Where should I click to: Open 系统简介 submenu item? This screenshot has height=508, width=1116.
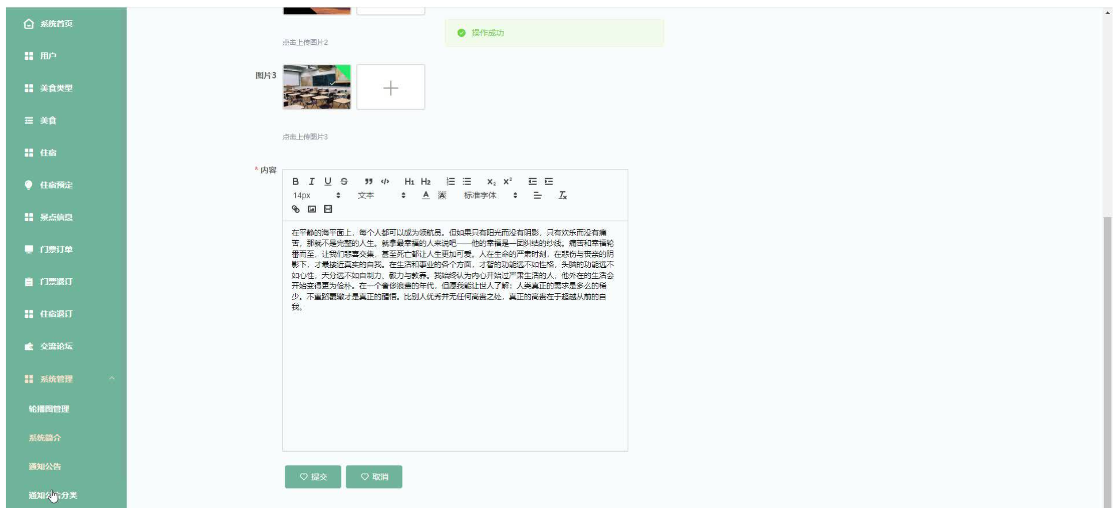pyautogui.click(x=66, y=437)
